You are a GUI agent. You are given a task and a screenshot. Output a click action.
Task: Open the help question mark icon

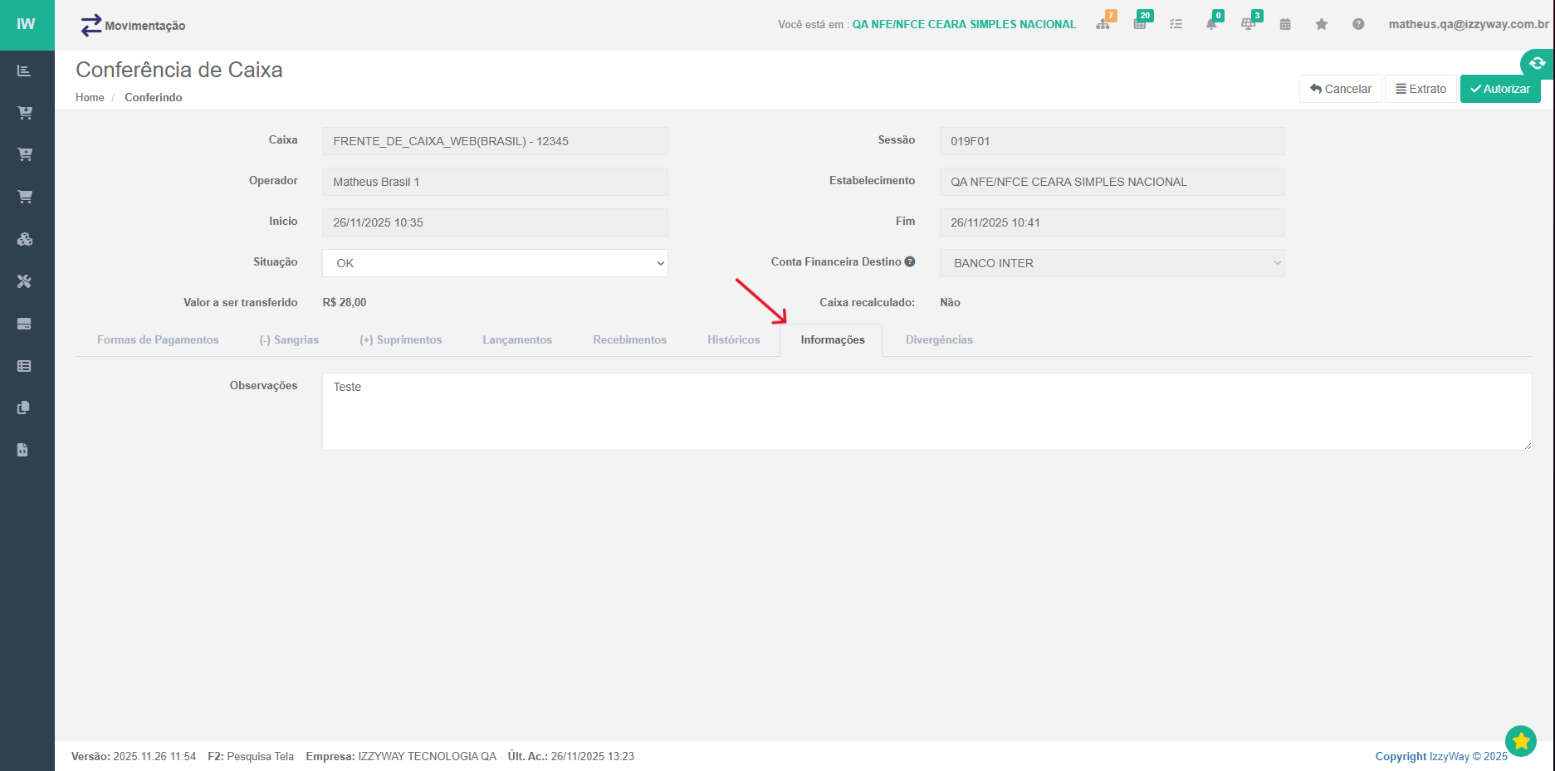point(1357,24)
